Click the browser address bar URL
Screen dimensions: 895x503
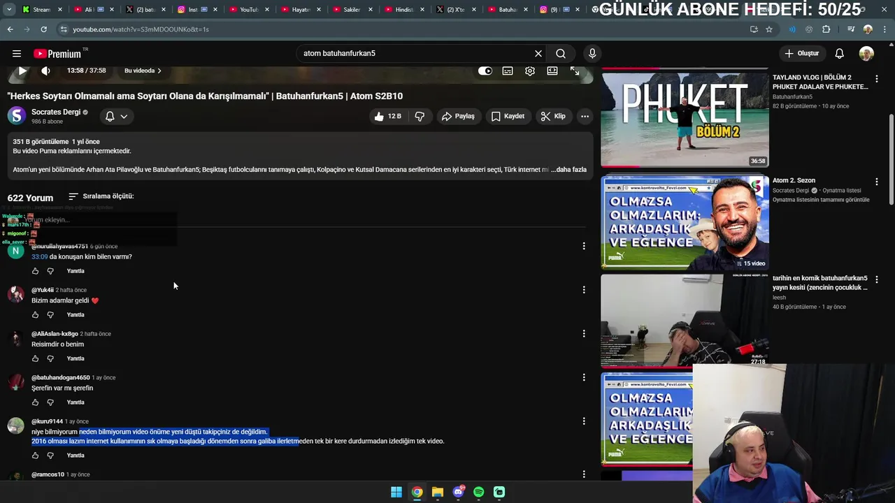click(141, 29)
